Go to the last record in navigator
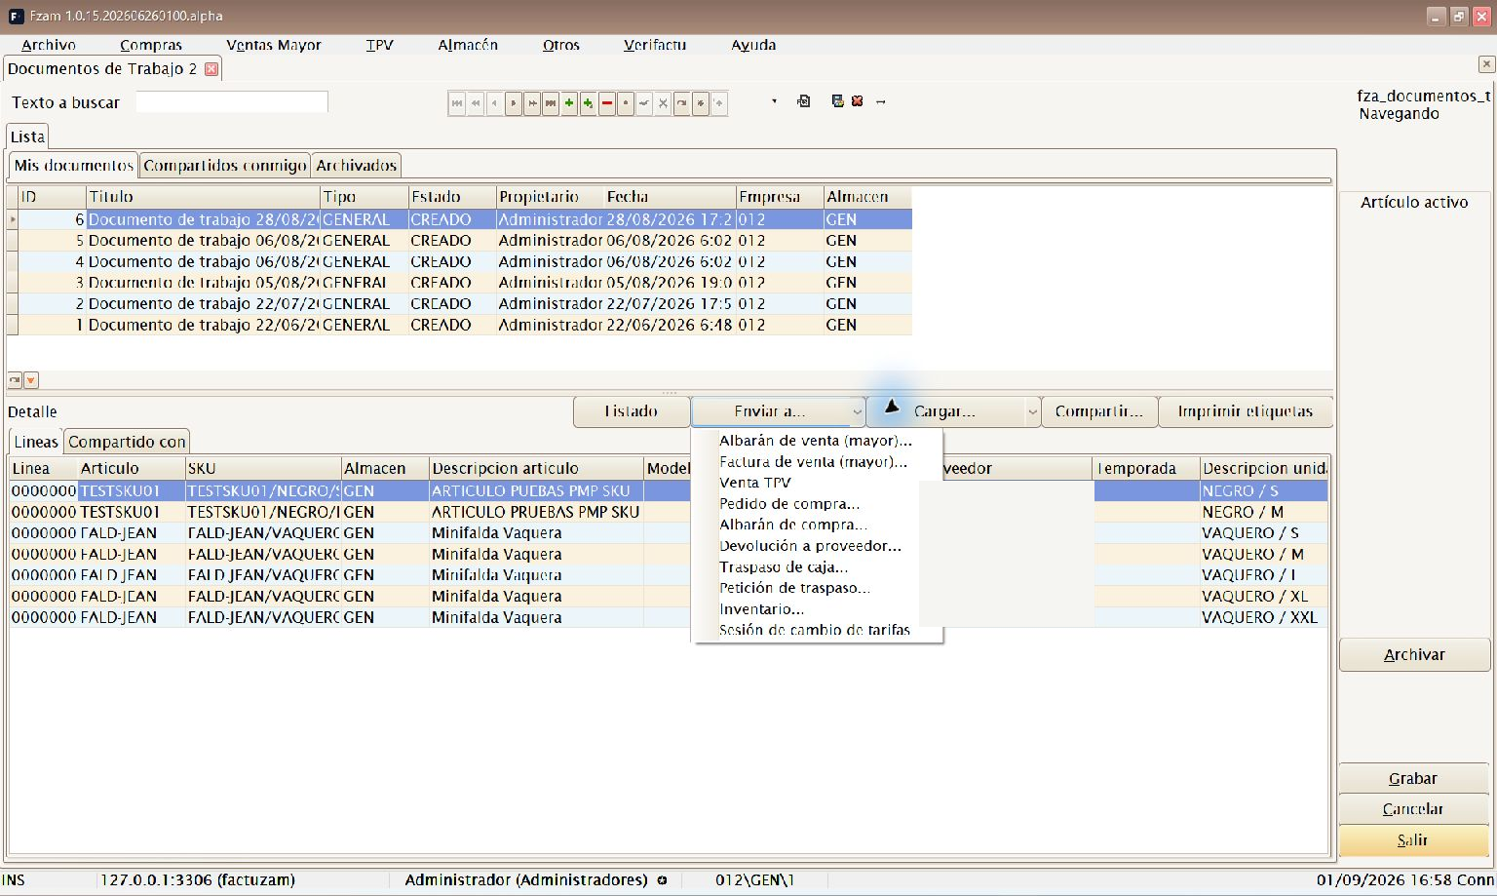This screenshot has width=1497, height=896. [551, 102]
